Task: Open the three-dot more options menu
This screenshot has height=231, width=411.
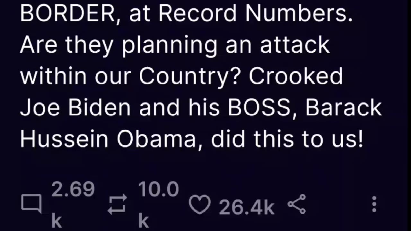Action: point(374,204)
